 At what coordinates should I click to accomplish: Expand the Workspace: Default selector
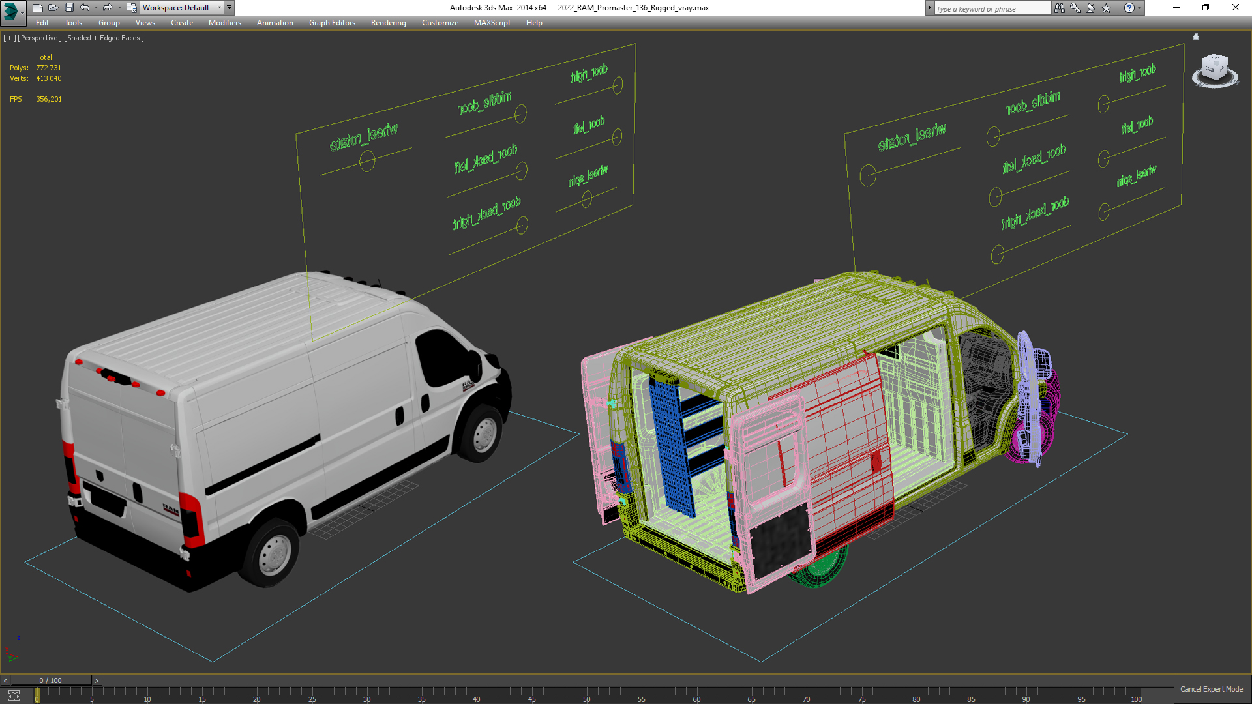coord(182,8)
